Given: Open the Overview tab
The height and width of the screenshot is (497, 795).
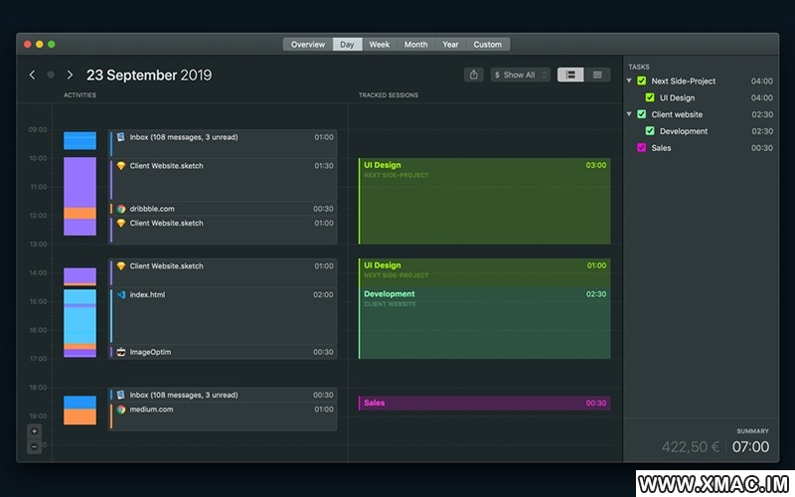Looking at the screenshot, I should pyautogui.click(x=308, y=45).
